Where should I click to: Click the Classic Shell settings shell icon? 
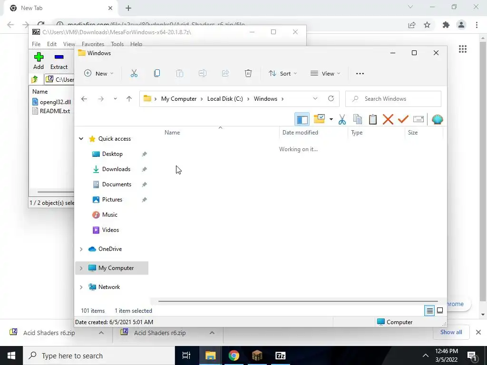pyautogui.click(x=438, y=119)
